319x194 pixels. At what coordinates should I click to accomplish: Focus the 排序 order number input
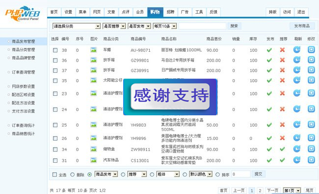(x=241, y=174)
